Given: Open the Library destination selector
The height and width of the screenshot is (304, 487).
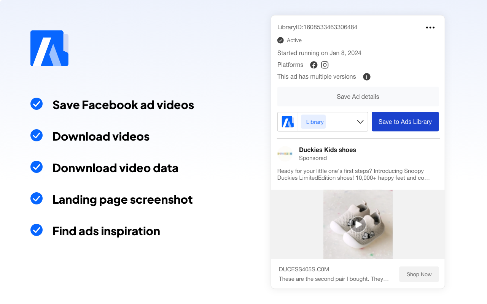Looking at the screenshot, I should point(314,122).
